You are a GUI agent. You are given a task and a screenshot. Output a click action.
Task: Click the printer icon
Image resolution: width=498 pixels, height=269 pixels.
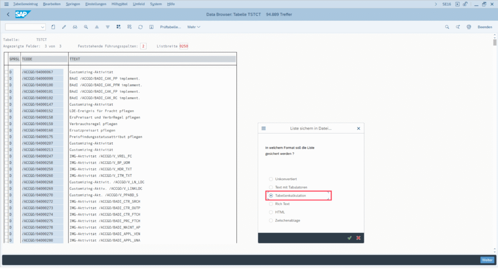pyautogui.click(x=469, y=27)
